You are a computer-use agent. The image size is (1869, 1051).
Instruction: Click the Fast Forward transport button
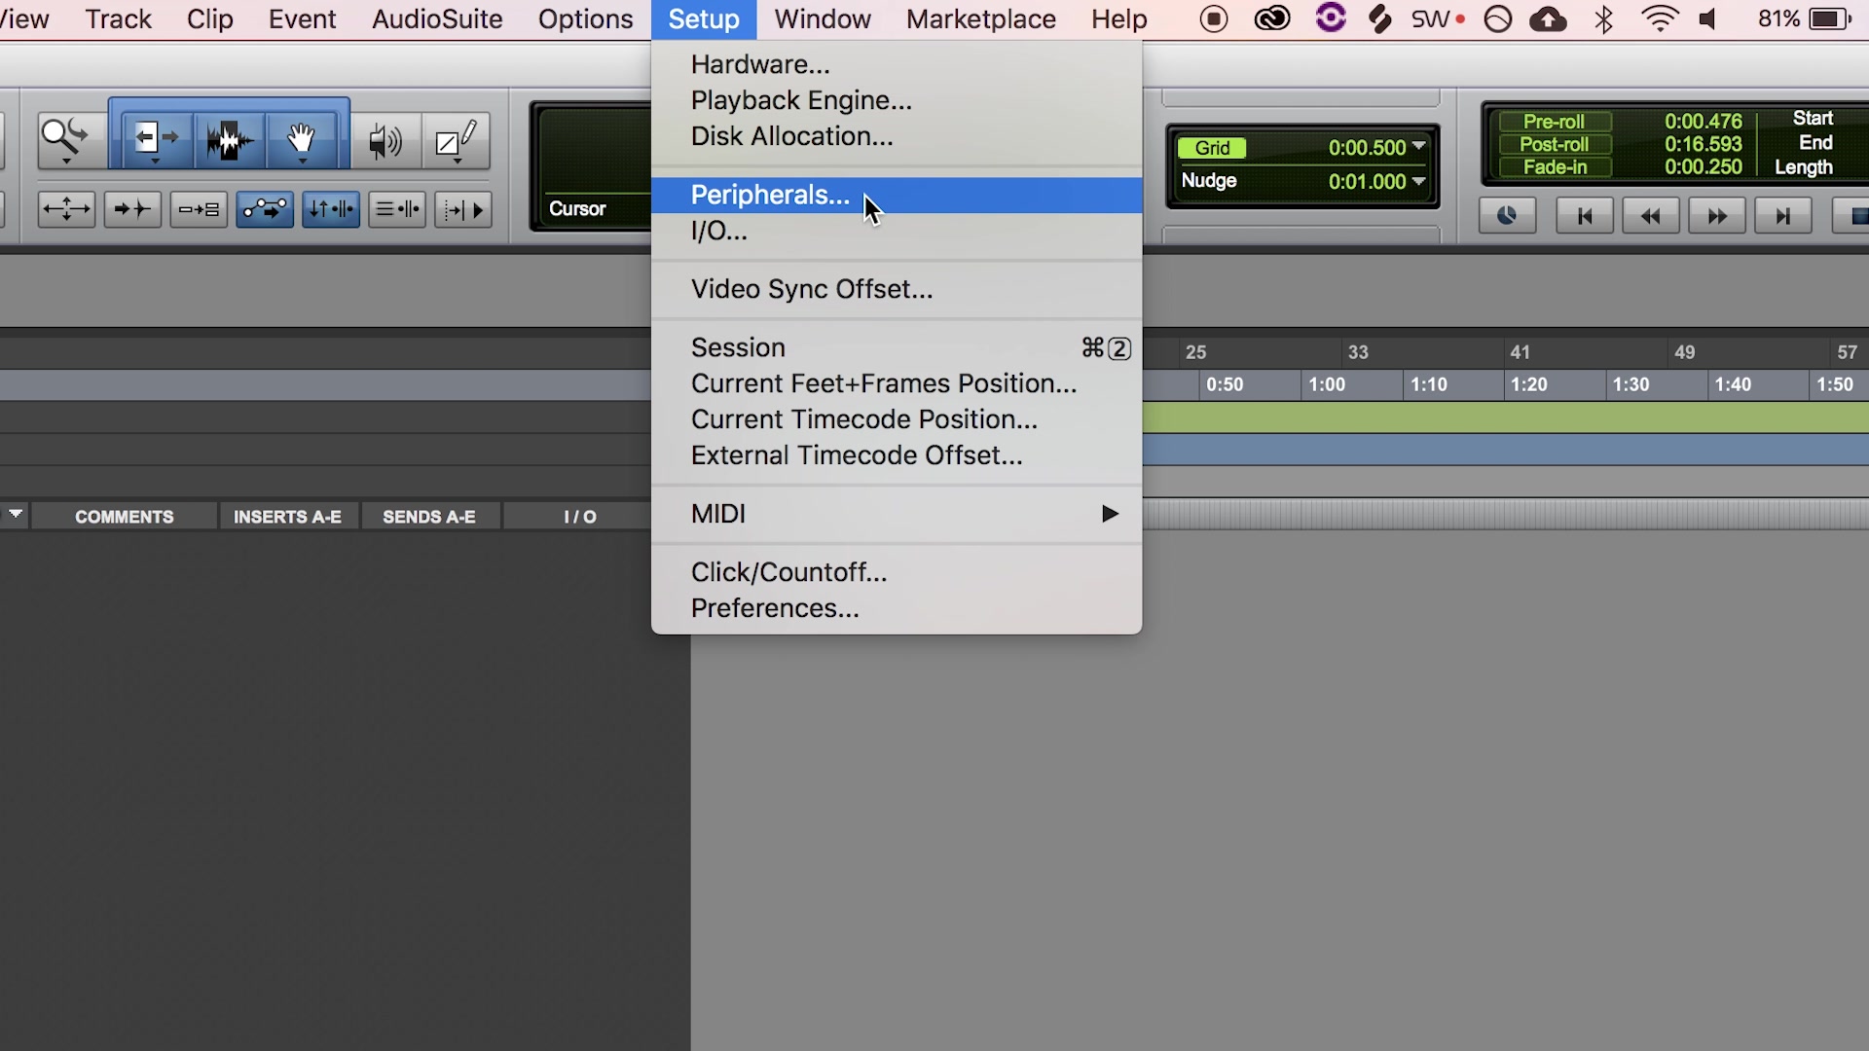coord(1716,216)
